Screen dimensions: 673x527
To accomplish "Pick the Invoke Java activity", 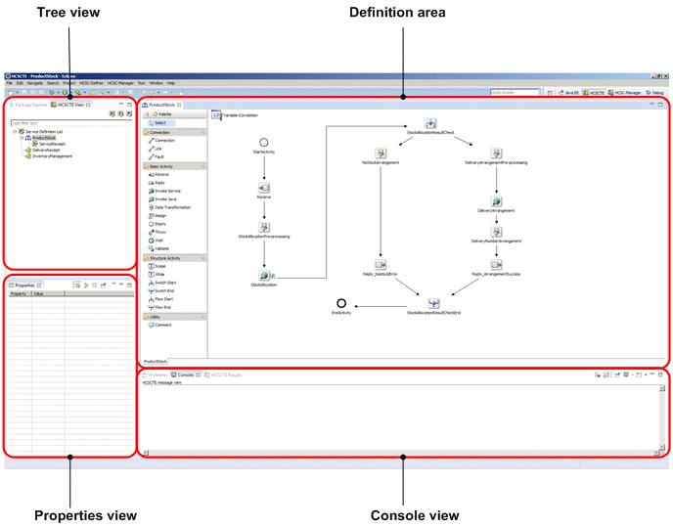I will coord(162,199).
